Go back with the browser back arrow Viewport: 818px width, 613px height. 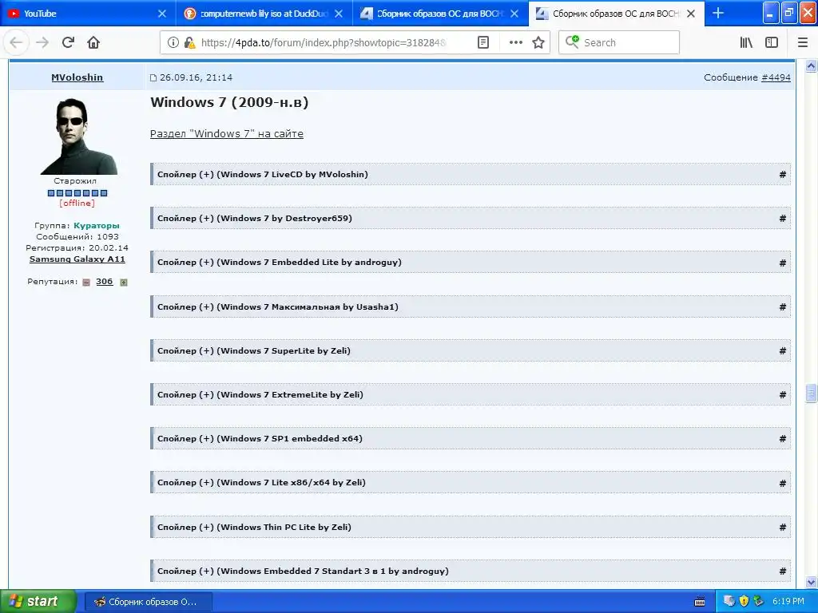click(x=16, y=43)
